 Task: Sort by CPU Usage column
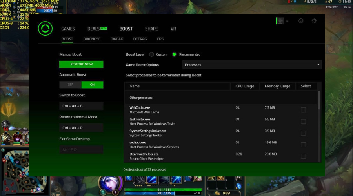[x=245, y=86]
